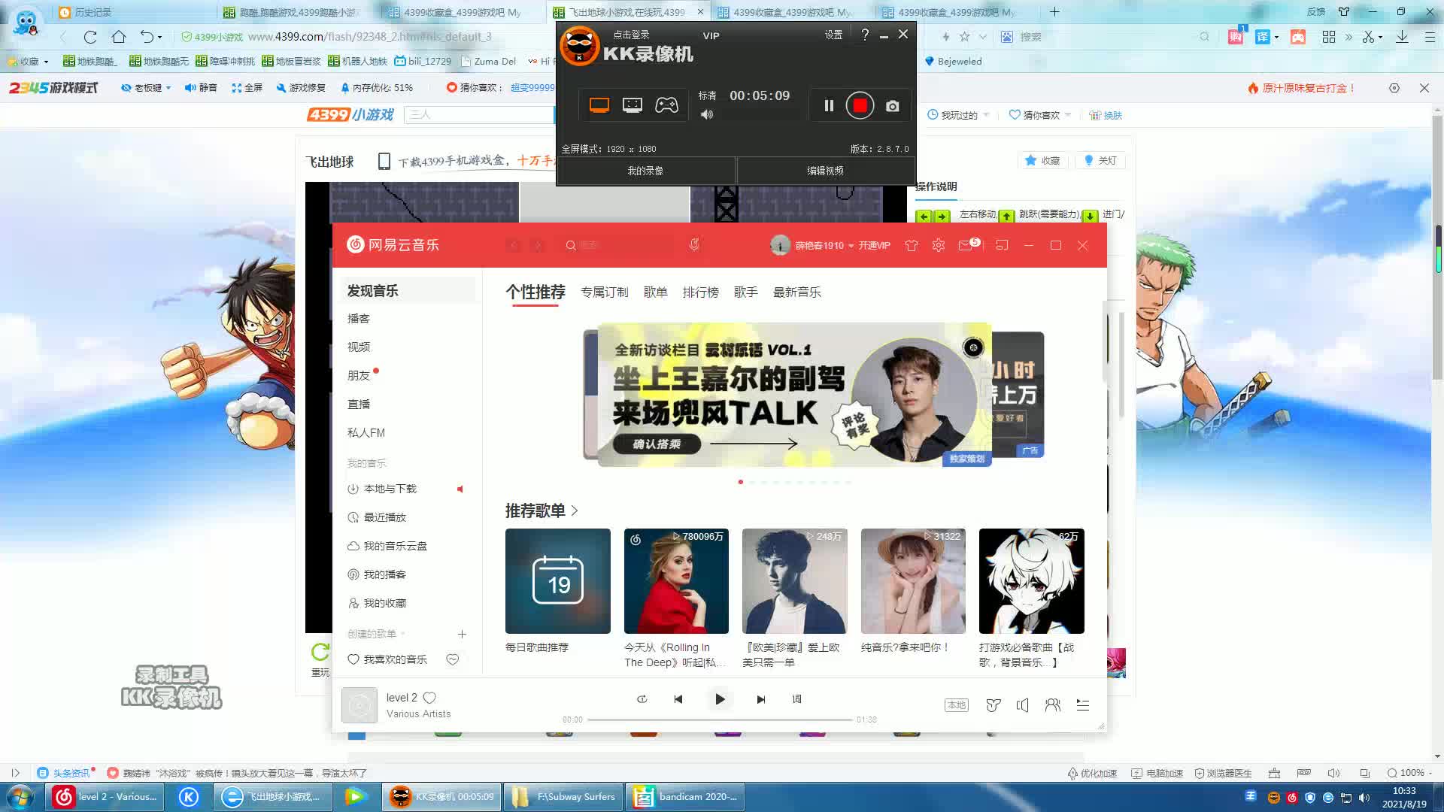Switch to 排行榜 tab

(x=701, y=292)
